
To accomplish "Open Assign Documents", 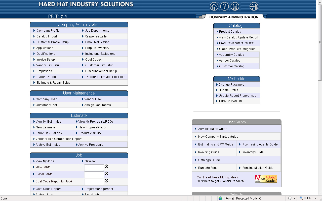I will point(98,105).
